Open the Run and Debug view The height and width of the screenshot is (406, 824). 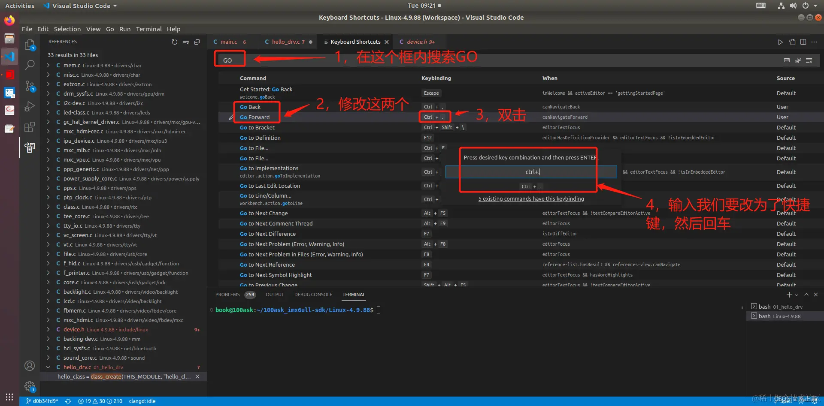(x=30, y=106)
